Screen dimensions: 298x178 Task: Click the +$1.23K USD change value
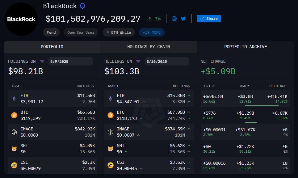coord(245,163)
